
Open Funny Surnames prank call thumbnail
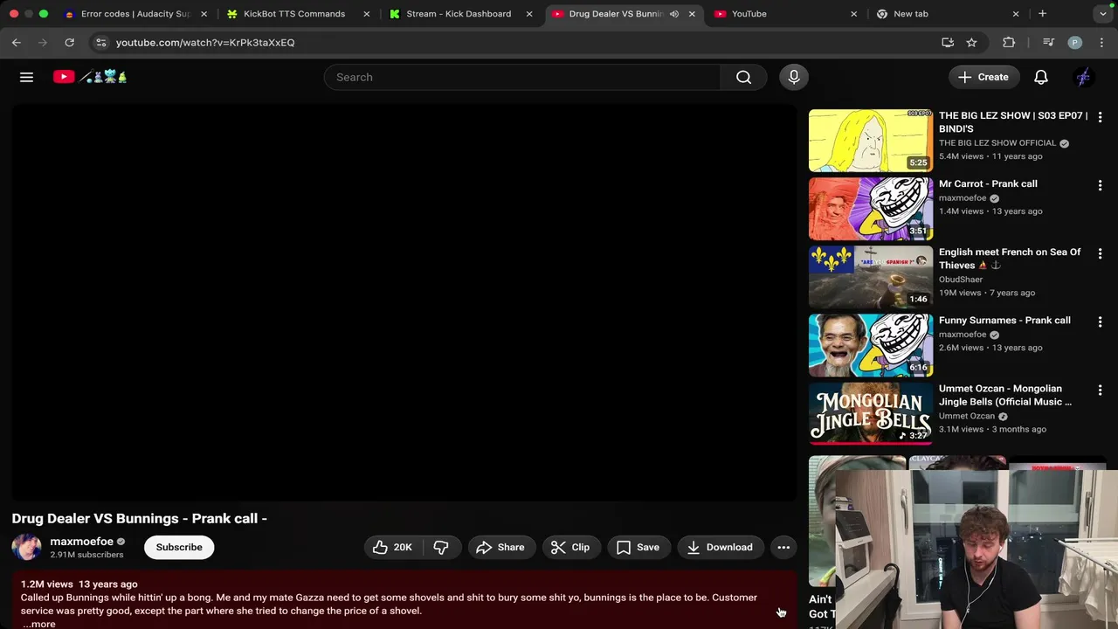click(870, 345)
